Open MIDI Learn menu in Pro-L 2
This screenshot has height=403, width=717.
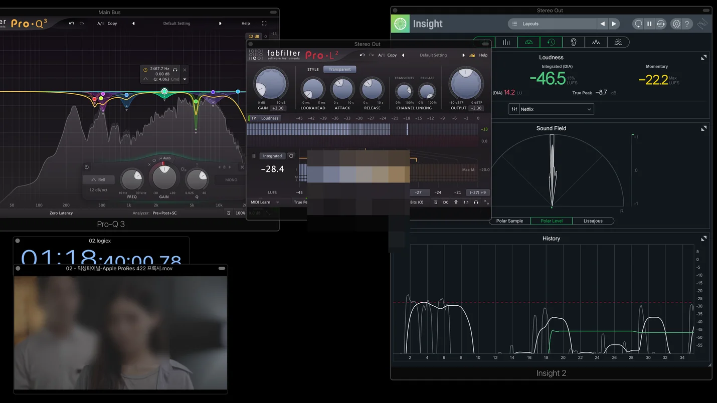265,202
